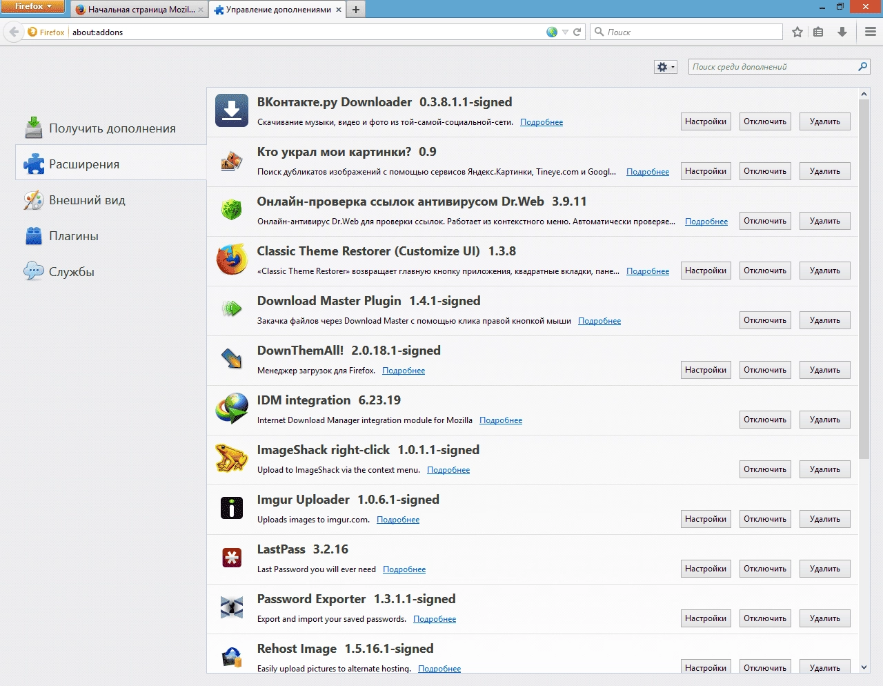Image resolution: width=883 pixels, height=686 pixels.
Task: Disable Кто украл мои картинки extension
Action: pos(765,171)
